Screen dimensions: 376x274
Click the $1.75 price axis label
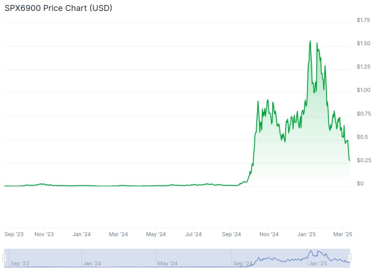(x=363, y=20)
